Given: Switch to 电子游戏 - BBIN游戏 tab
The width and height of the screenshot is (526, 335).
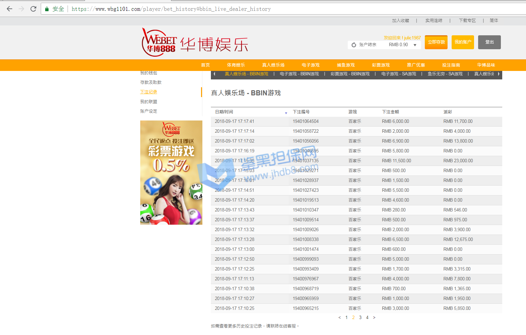Looking at the screenshot, I should pos(299,74).
